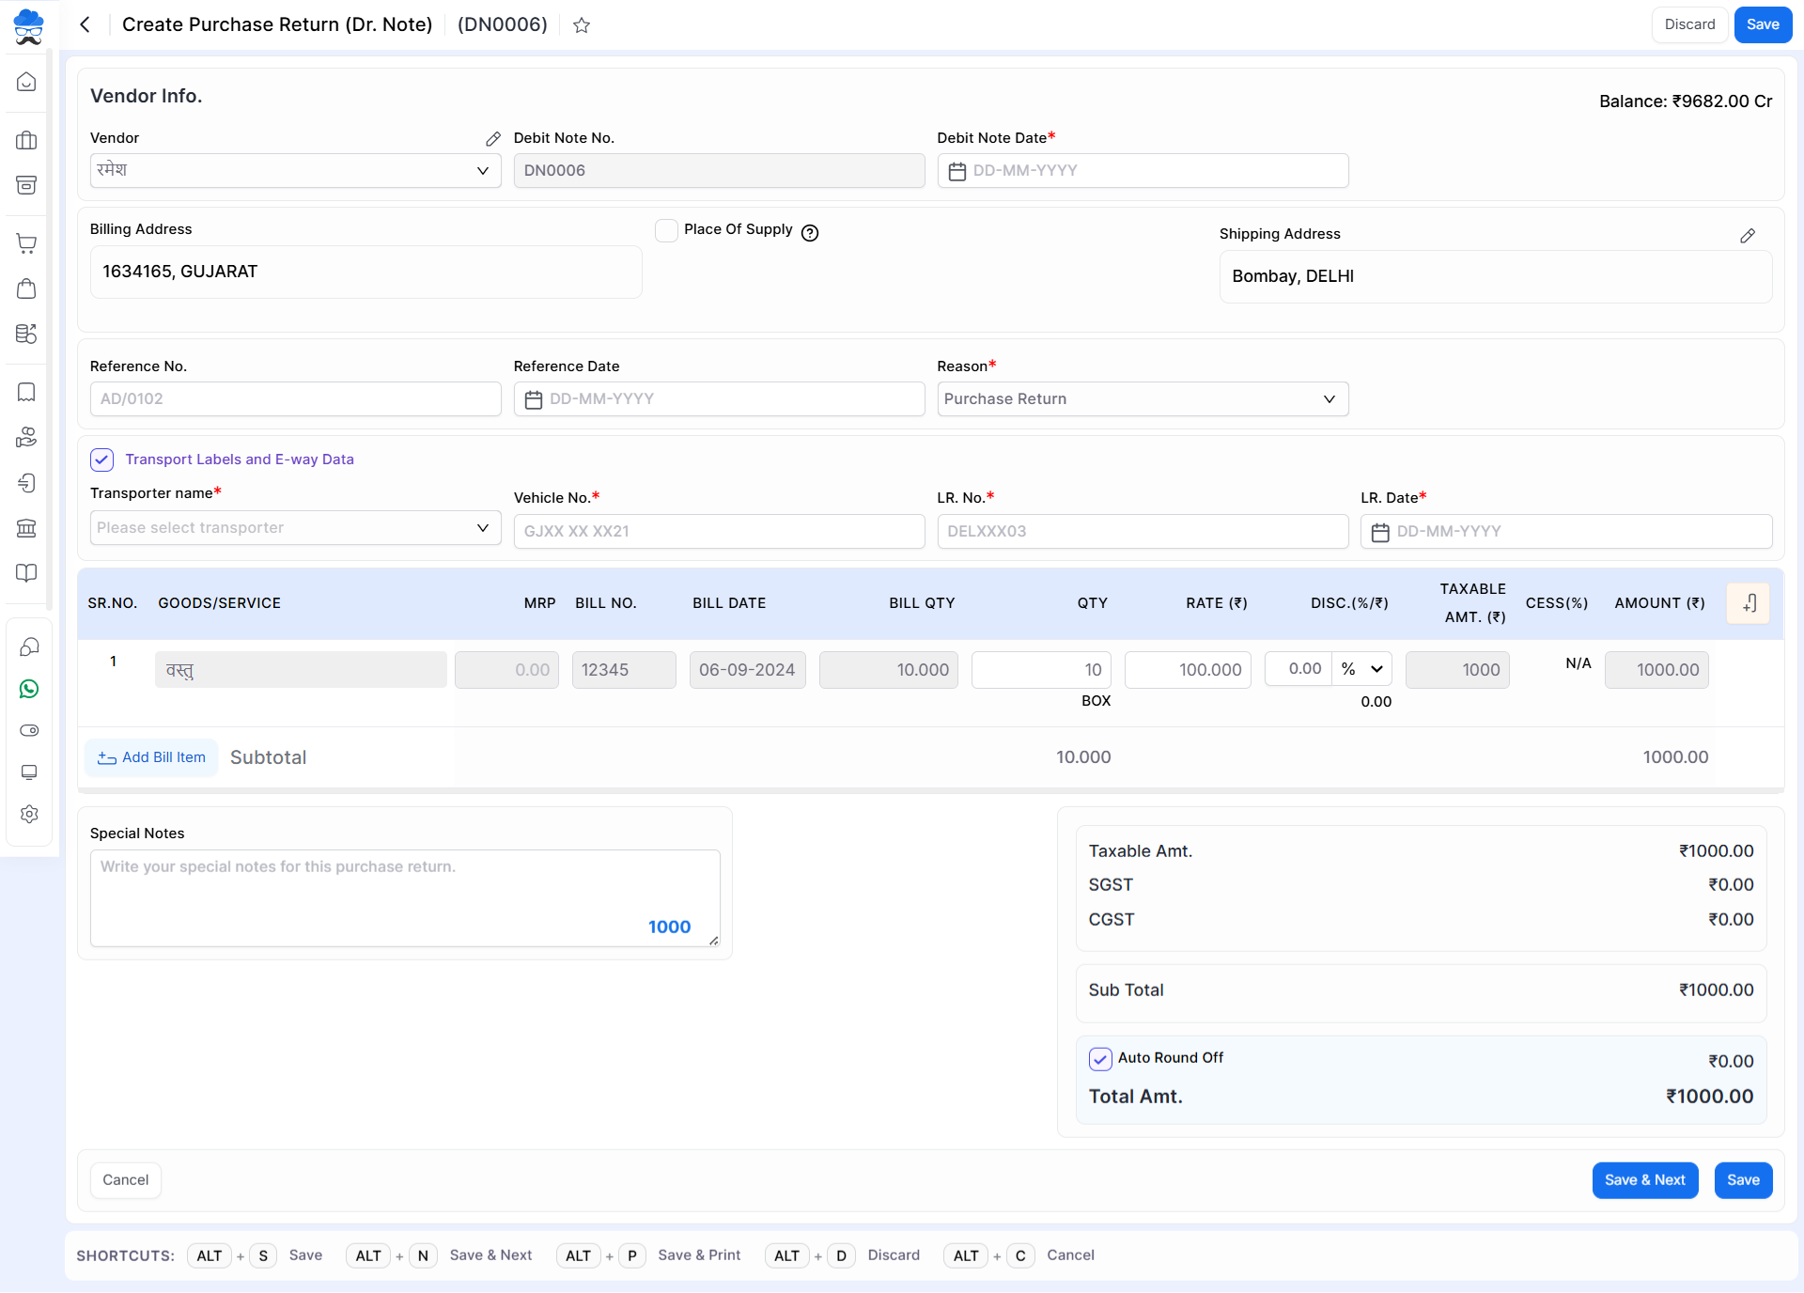Open the receipt sidebar icon
The width and height of the screenshot is (1804, 1293).
tap(27, 392)
